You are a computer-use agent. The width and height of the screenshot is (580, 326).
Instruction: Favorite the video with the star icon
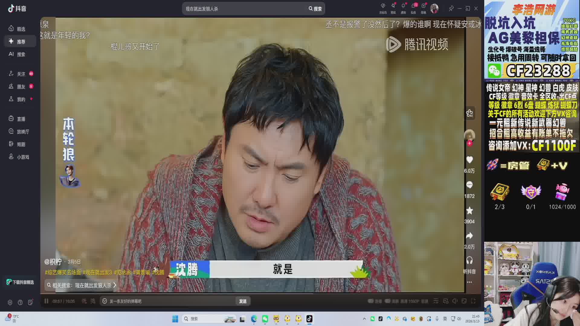pyautogui.click(x=469, y=210)
